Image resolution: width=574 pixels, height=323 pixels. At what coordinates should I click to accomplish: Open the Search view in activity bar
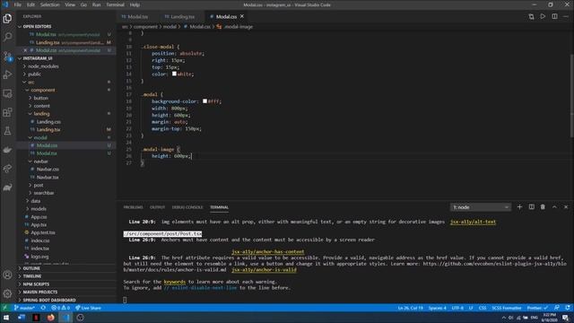[7, 37]
